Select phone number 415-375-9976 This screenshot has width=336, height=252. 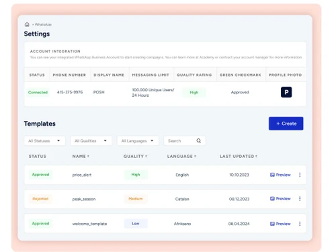click(70, 92)
